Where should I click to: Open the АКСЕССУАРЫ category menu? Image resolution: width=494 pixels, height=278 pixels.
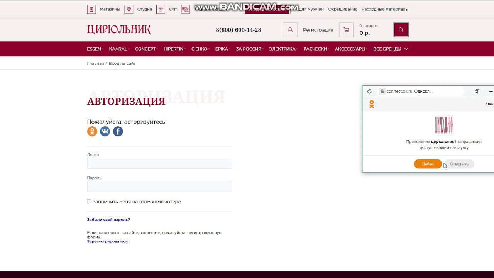[350, 49]
